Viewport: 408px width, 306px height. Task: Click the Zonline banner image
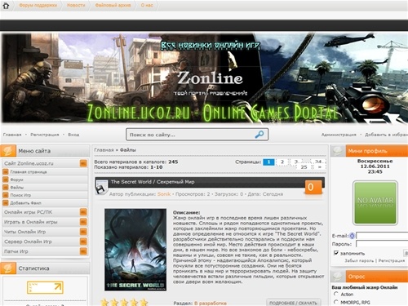[x=204, y=78]
